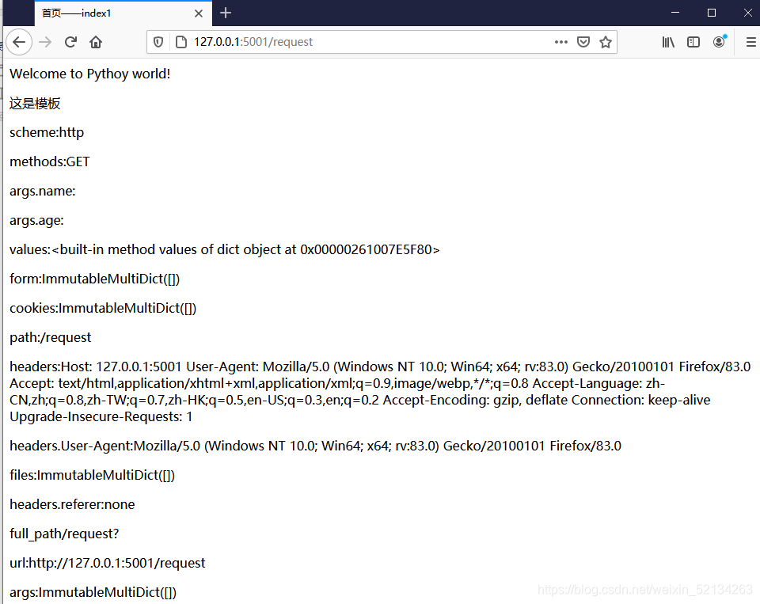
Task: Click the forward navigation arrow
Action: pos(45,42)
